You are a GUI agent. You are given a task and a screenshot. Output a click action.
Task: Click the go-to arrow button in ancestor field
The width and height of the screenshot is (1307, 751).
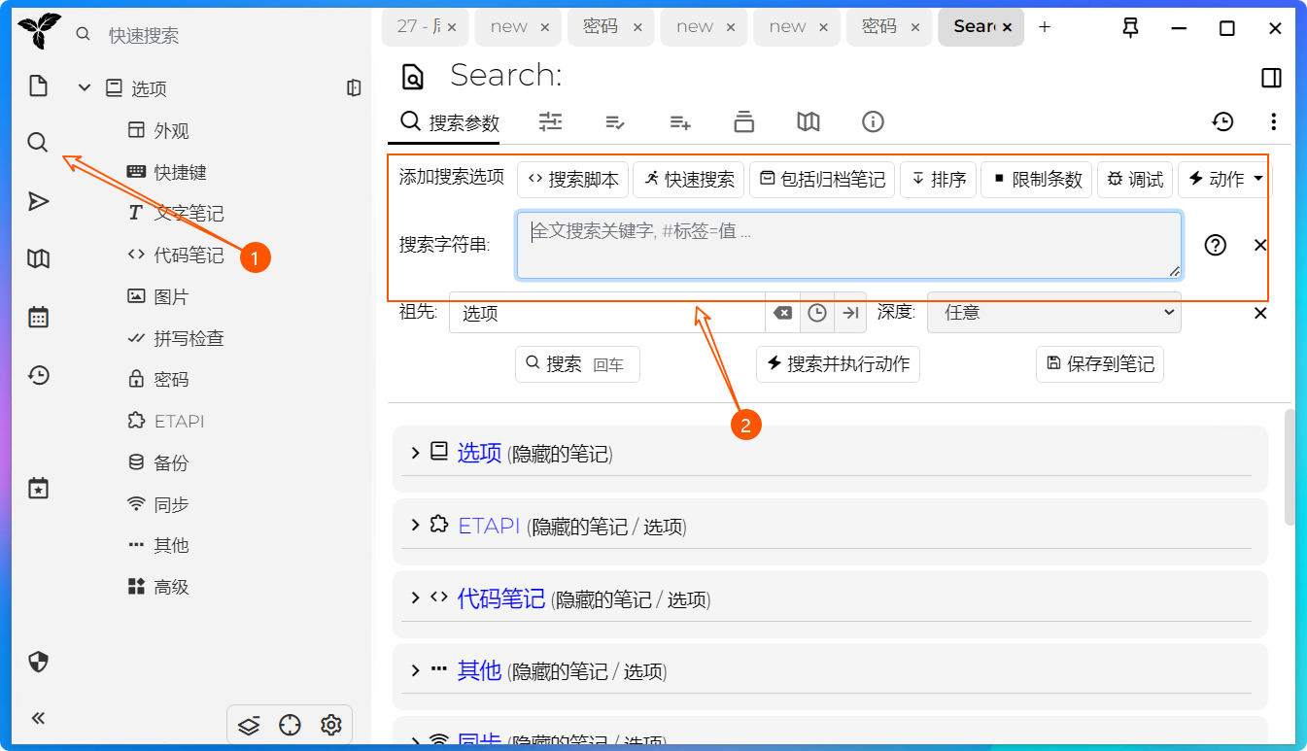[851, 313]
